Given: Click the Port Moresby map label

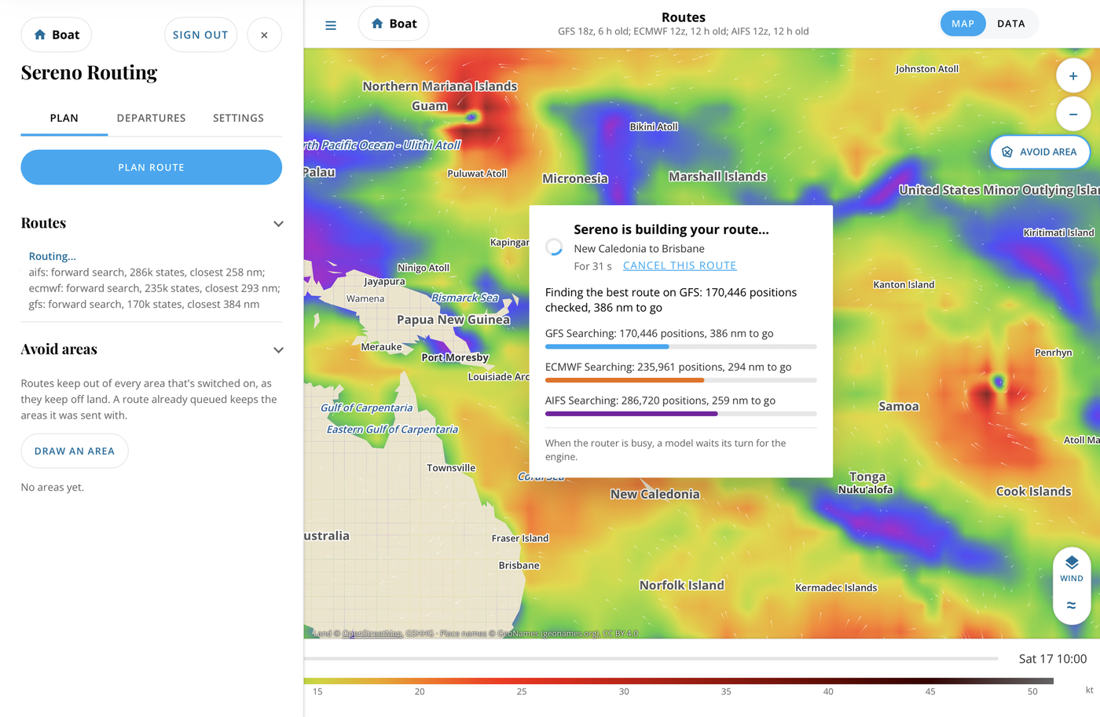Looking at the screenshot, I should [455, 357].
